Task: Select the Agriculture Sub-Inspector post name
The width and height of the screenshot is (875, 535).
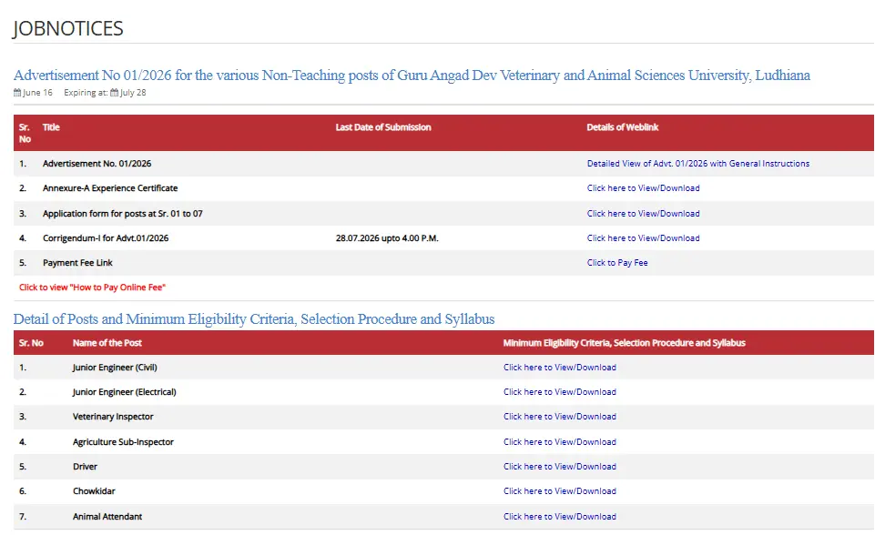Action: point(123,442)
